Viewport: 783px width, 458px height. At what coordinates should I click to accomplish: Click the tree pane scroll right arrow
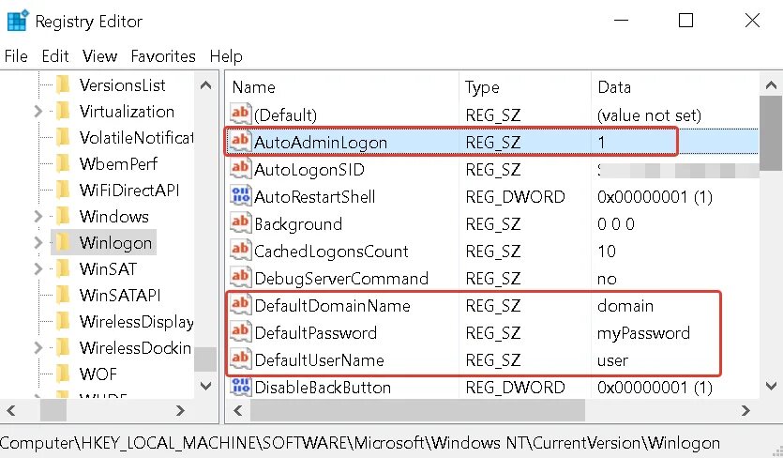[180, 410]
